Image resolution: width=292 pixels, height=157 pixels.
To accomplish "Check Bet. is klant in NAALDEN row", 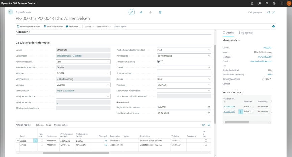I will (x=206, y=145).
